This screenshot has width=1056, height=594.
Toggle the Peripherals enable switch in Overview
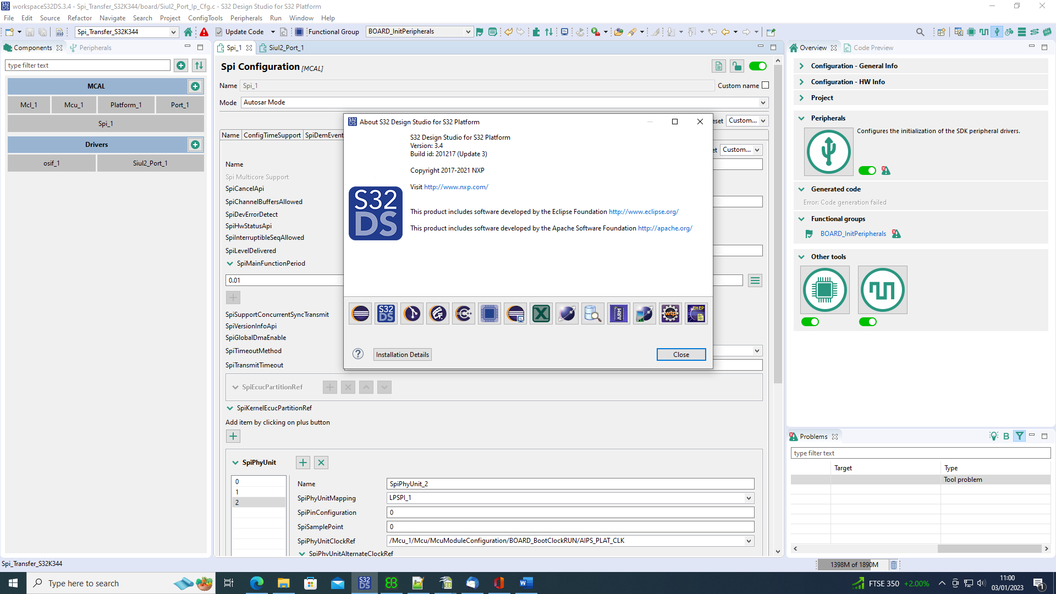pos(867,170)
